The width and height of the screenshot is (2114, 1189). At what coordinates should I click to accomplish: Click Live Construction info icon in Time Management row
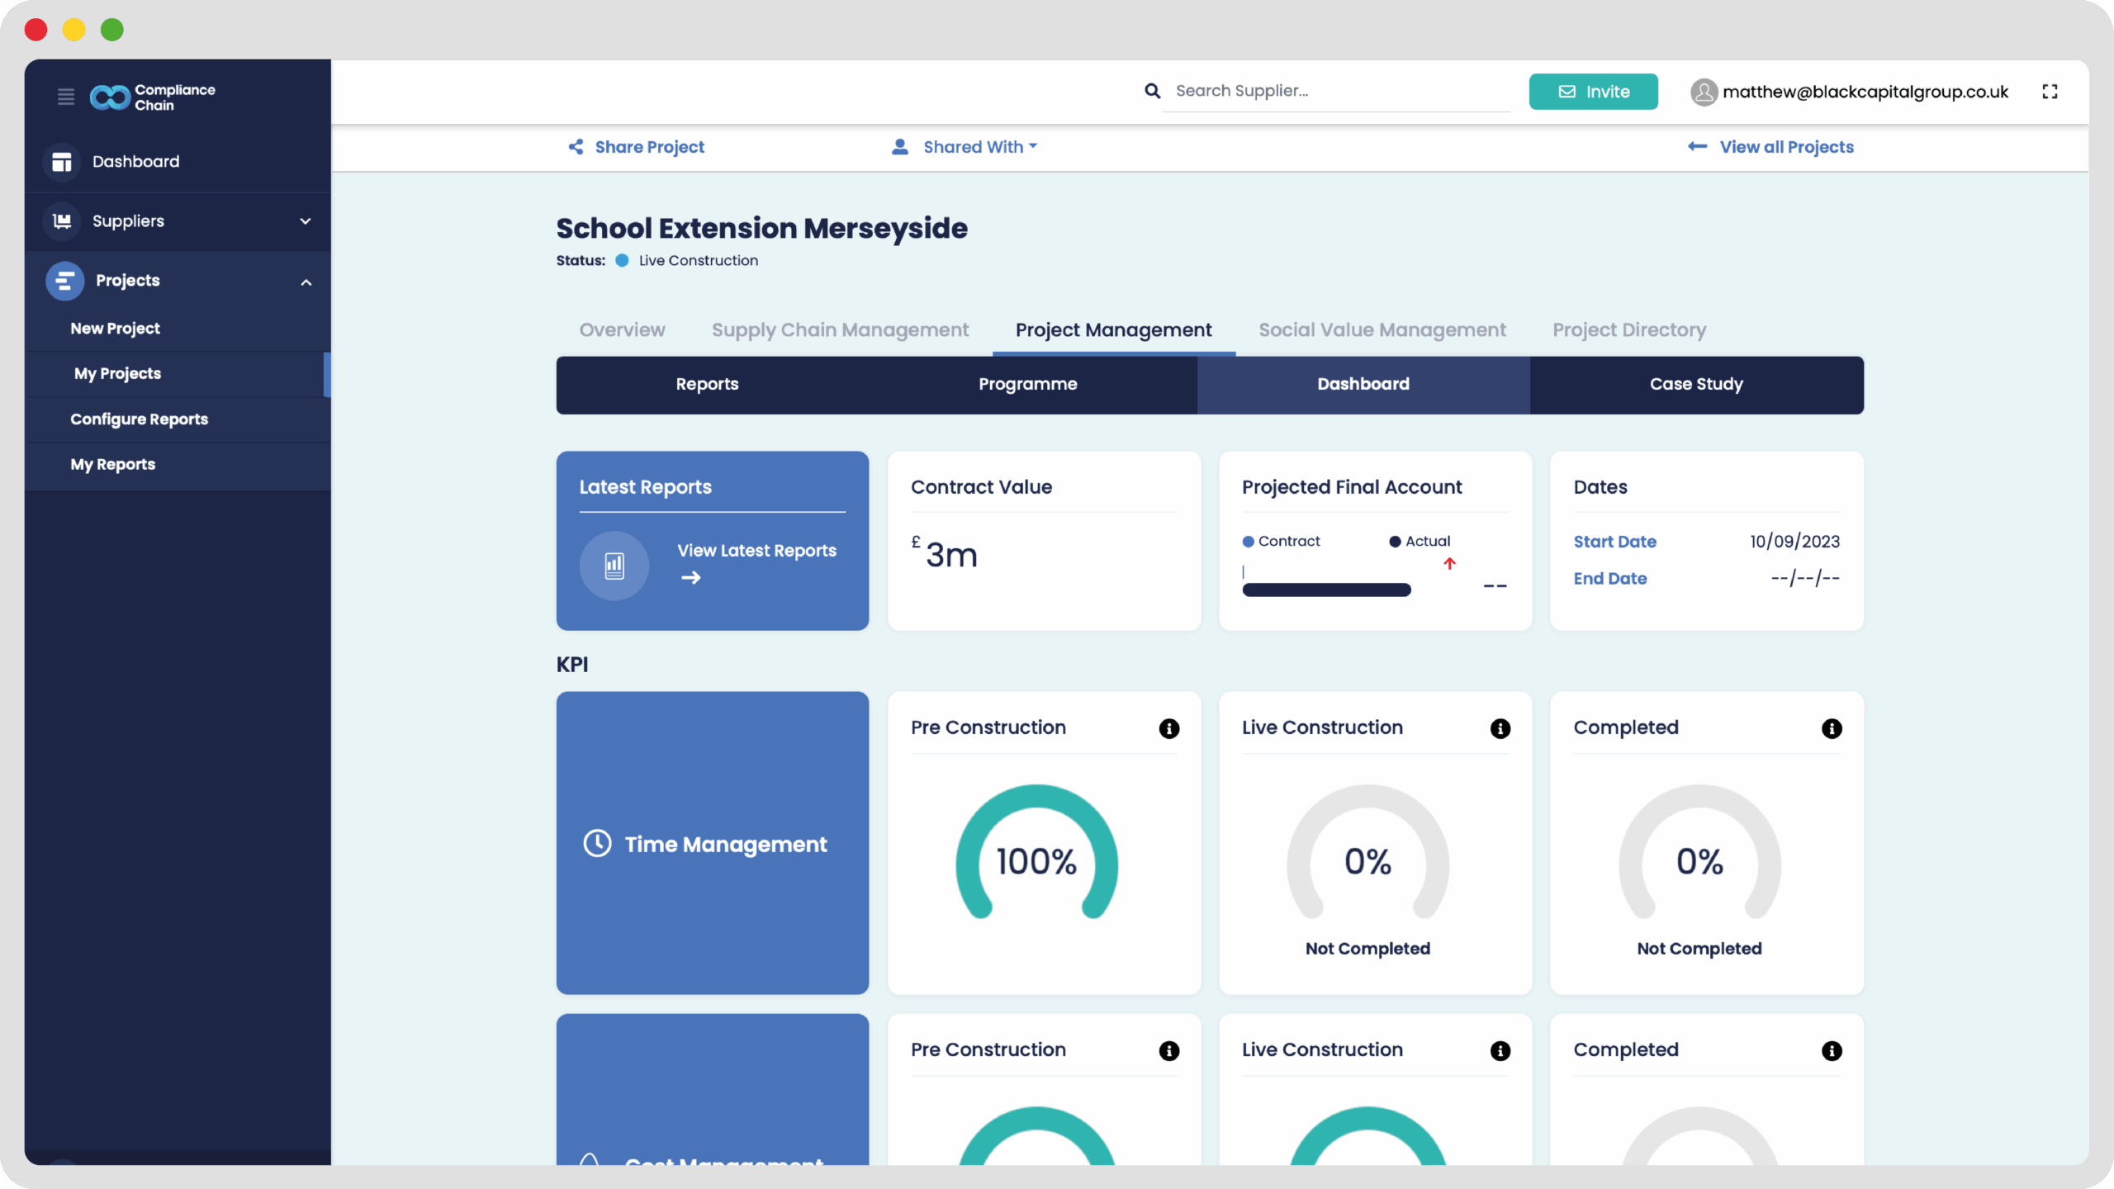[1500, 728]
